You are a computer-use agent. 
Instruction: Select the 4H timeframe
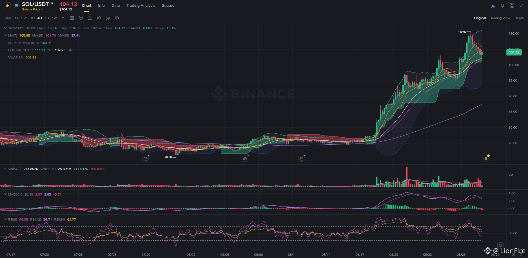[x=40, y=18]
